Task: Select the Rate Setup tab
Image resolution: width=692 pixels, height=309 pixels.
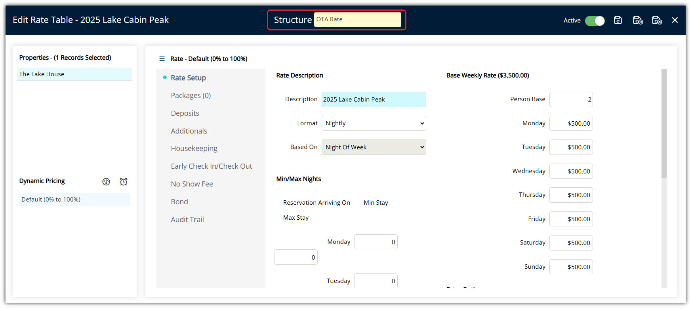Action: (x=188, y=78)
